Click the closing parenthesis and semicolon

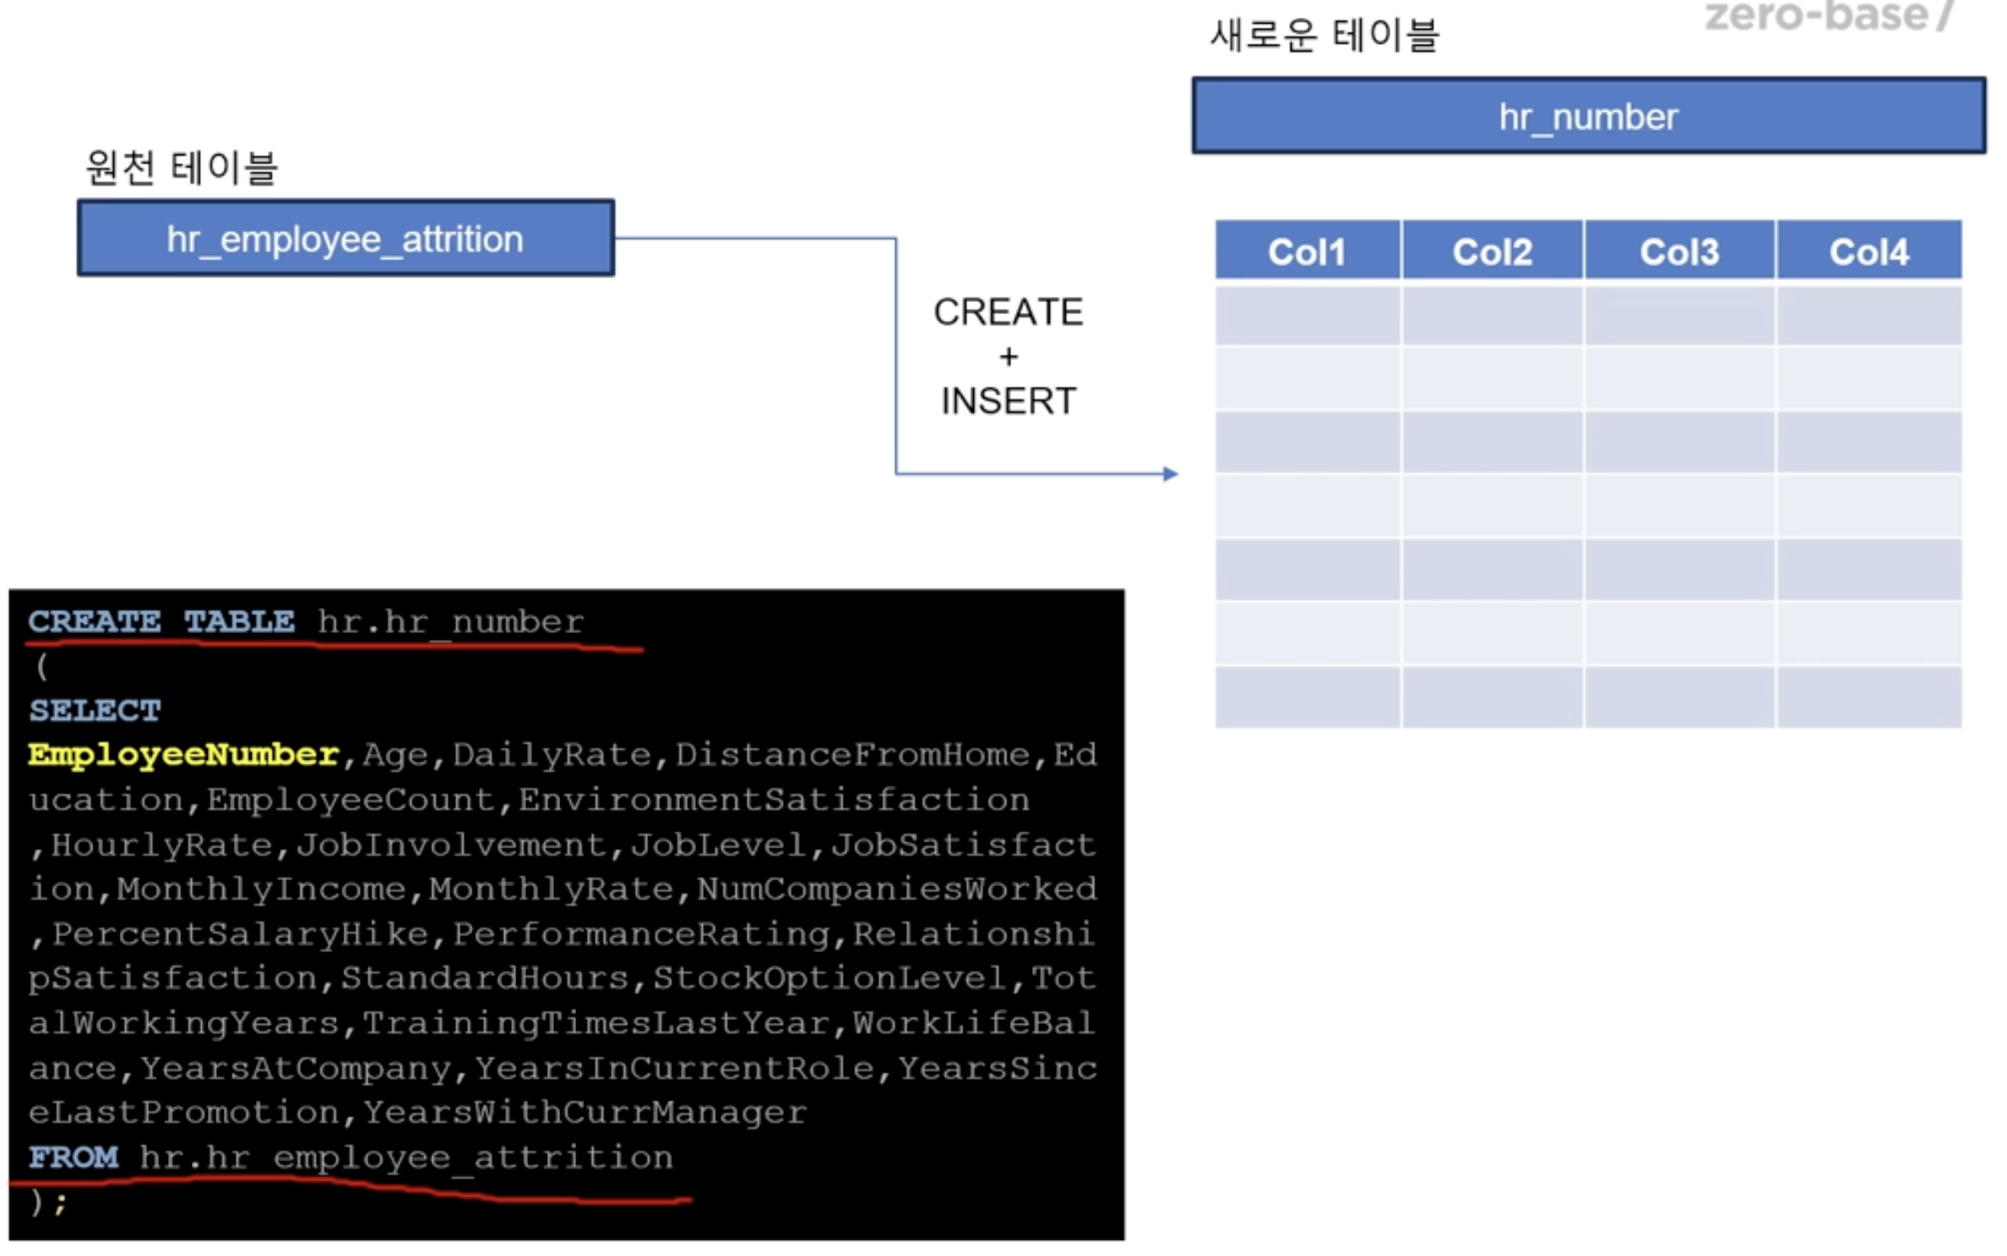coord(48,1202)
